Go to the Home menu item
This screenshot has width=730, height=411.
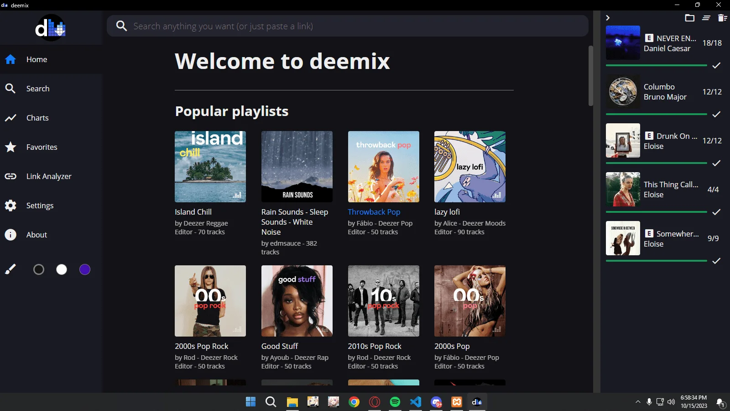coord(51,59)
